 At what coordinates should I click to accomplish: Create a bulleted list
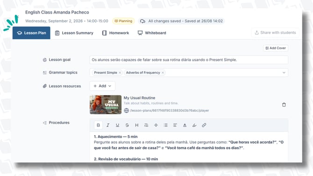(165, 125)
